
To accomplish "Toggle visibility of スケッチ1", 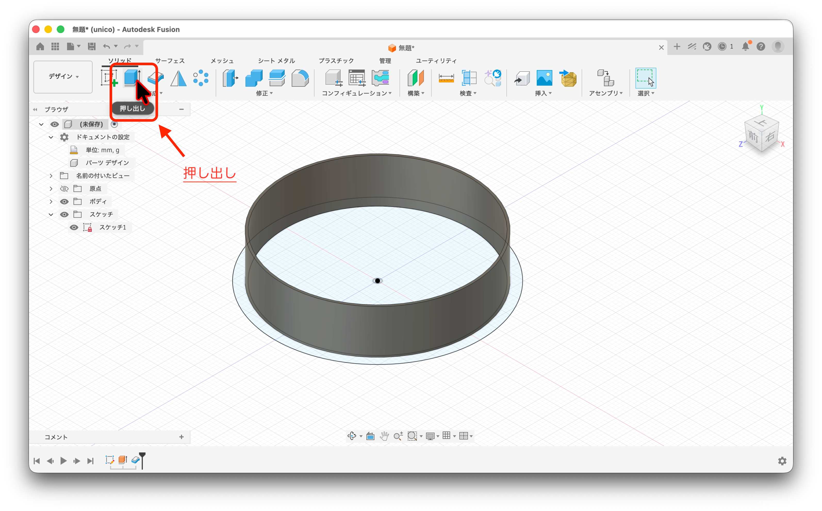I will coord(74,227).
